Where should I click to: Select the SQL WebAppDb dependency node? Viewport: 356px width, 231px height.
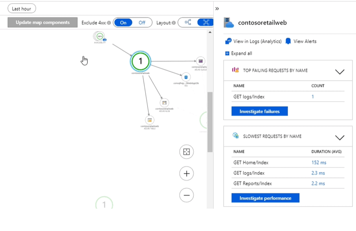tap(186, 77)
